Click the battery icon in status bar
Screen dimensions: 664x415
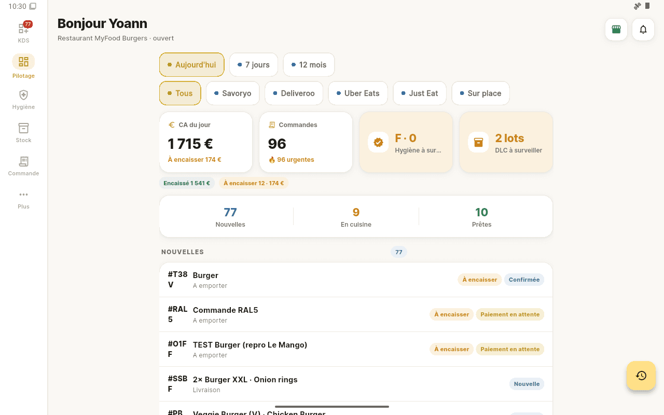(x=647, y=6)
